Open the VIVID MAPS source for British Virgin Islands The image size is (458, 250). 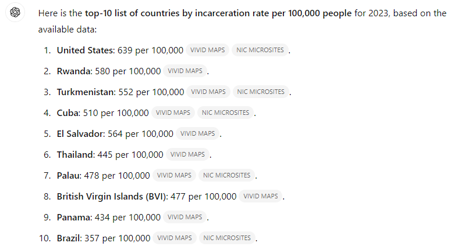261,197
